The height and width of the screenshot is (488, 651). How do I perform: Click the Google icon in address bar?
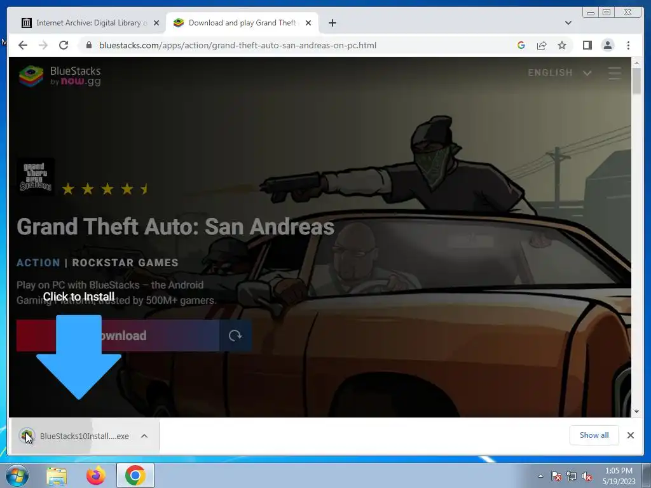pyautogui.click(x=521, y=45)
